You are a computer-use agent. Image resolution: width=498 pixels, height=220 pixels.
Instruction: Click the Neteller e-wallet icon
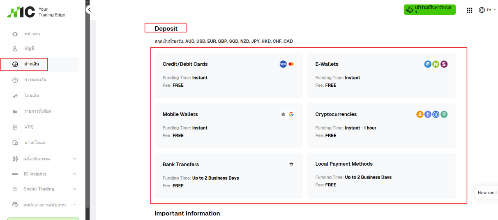436,64
